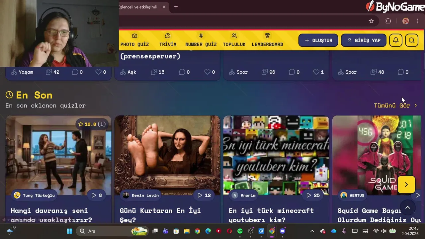Viewport: 425px width, 239px height.
Task: Open the Windows Start menu
Action: click(x=69, y=231)
